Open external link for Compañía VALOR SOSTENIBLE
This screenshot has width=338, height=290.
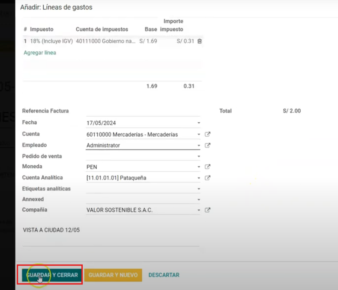click(x=207, y=210)
